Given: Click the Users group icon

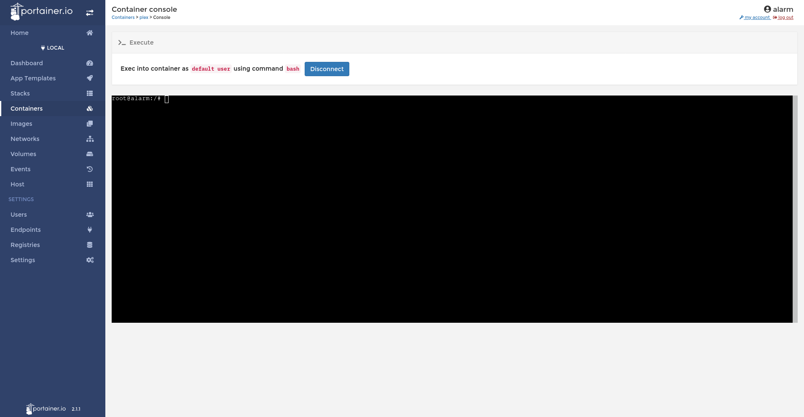Looking at the screenshot, I should coord(90,215).
